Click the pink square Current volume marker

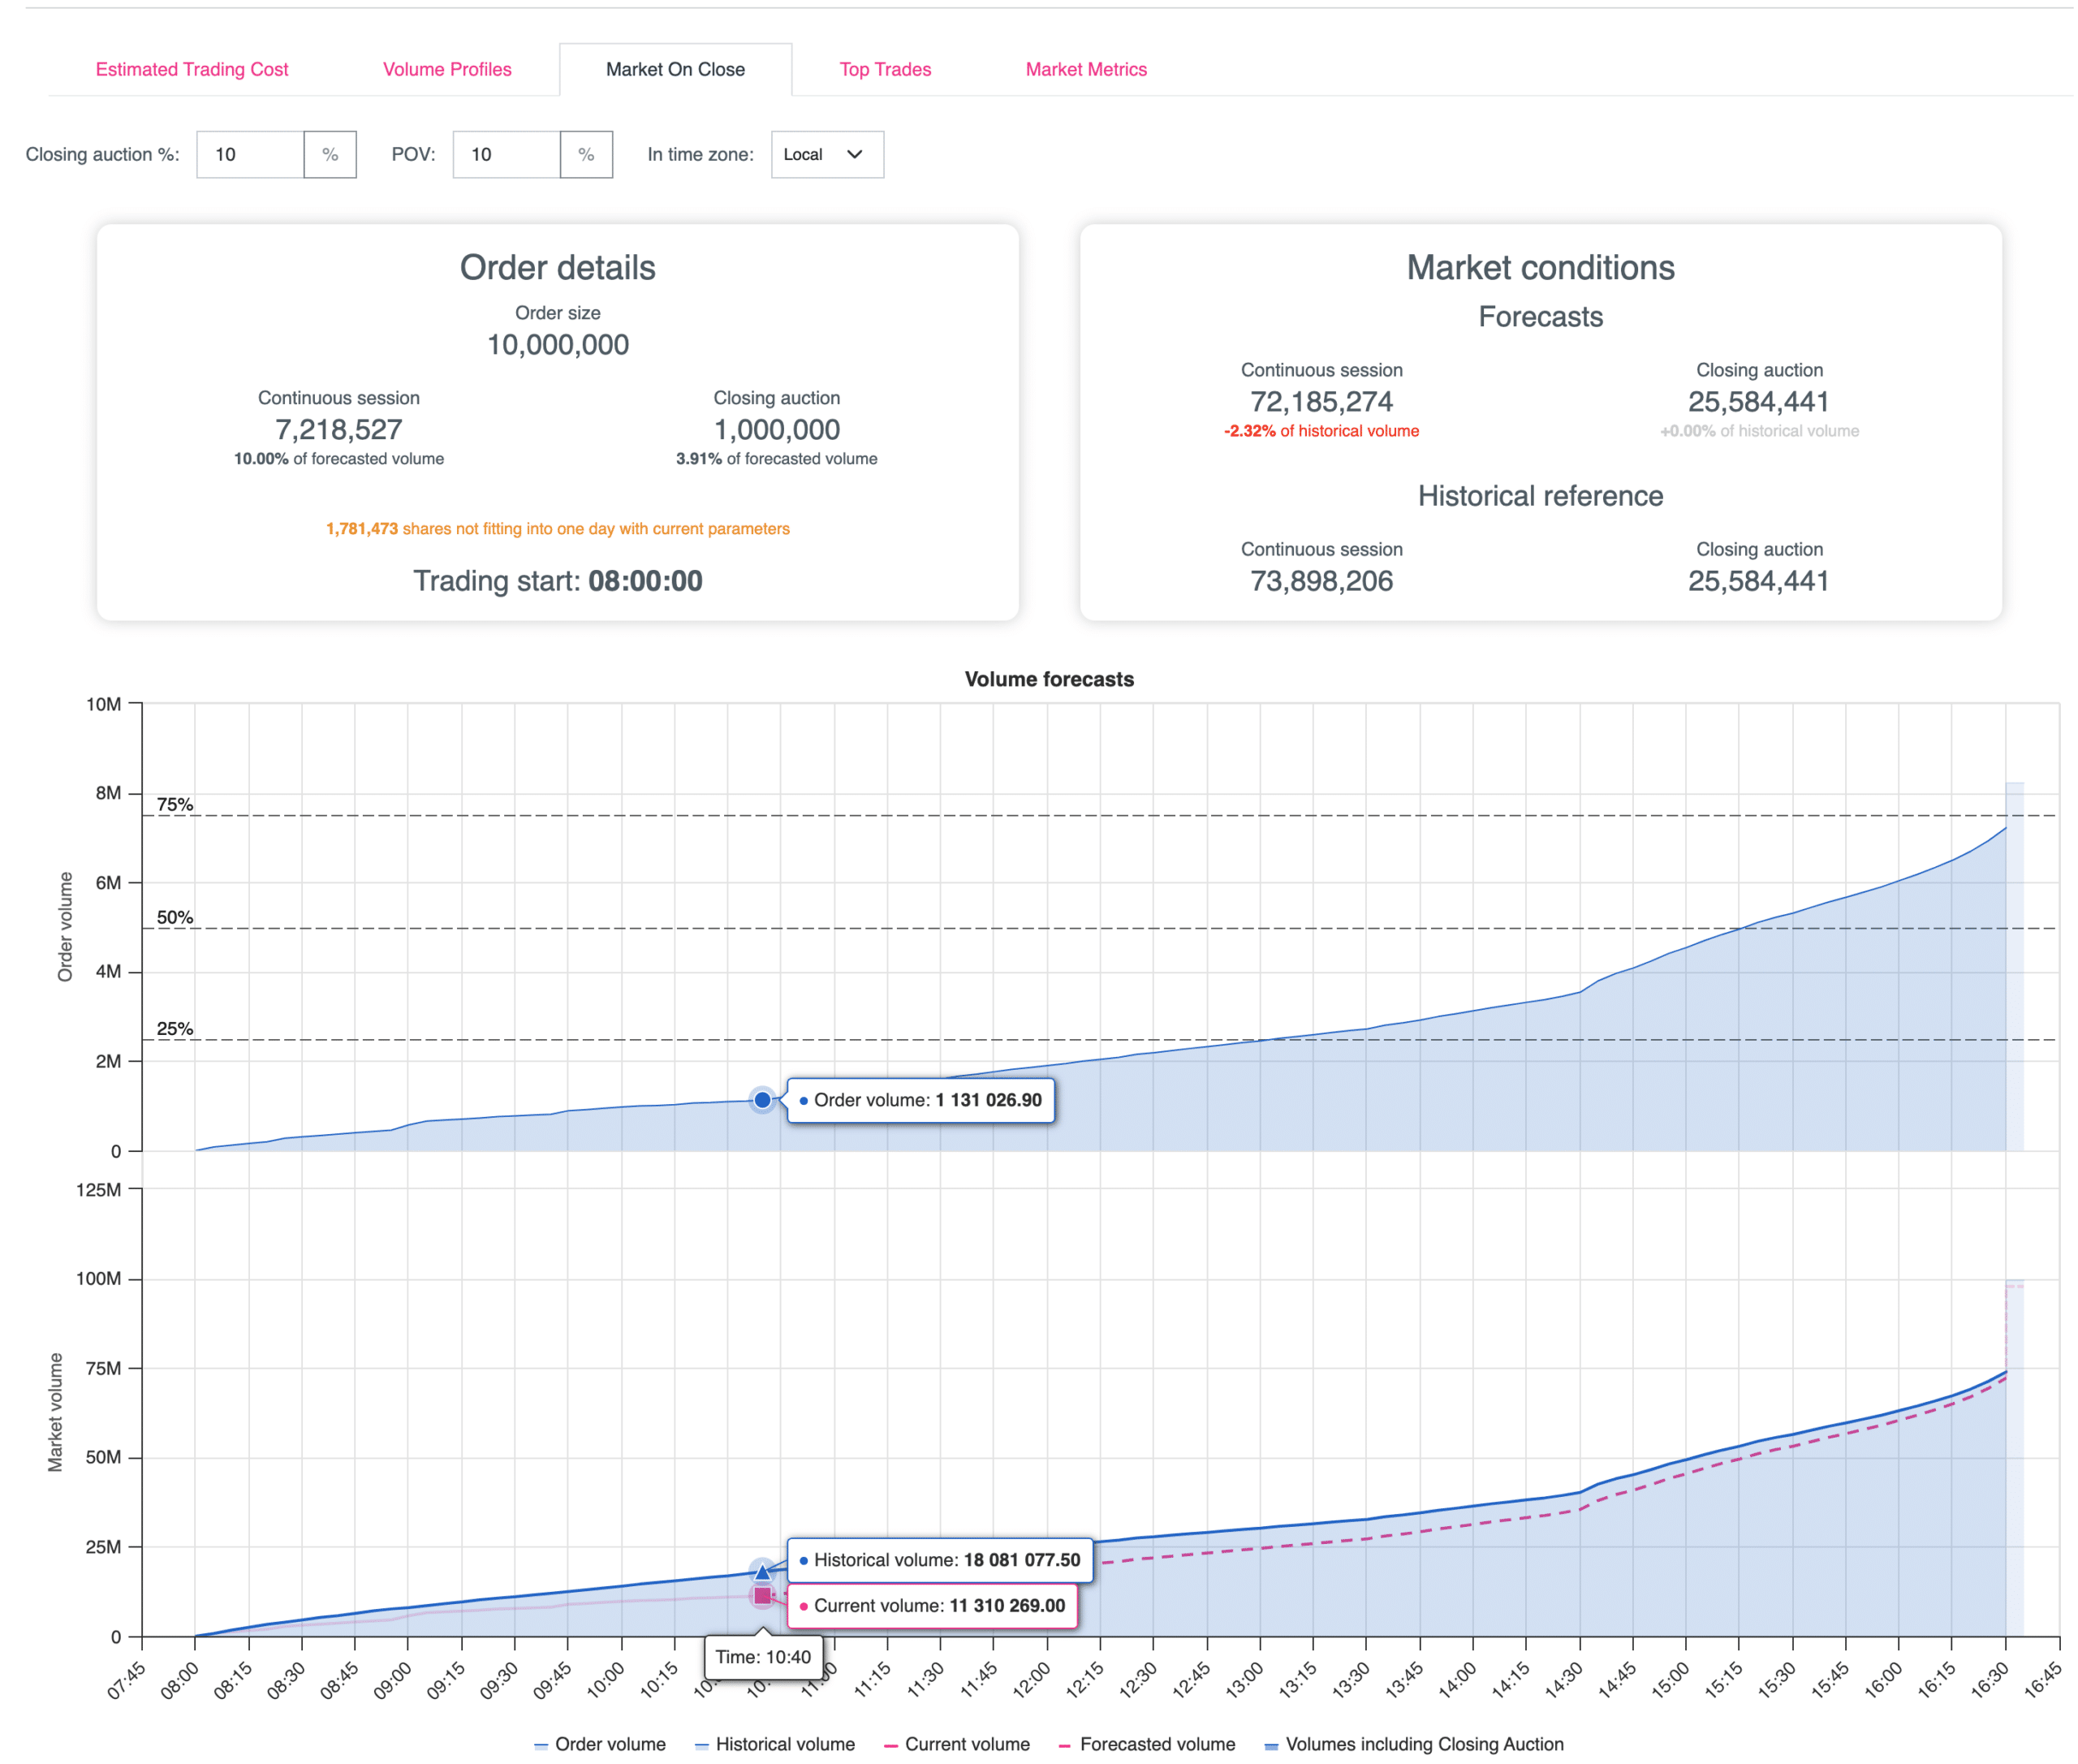[x=762, y=1596]
